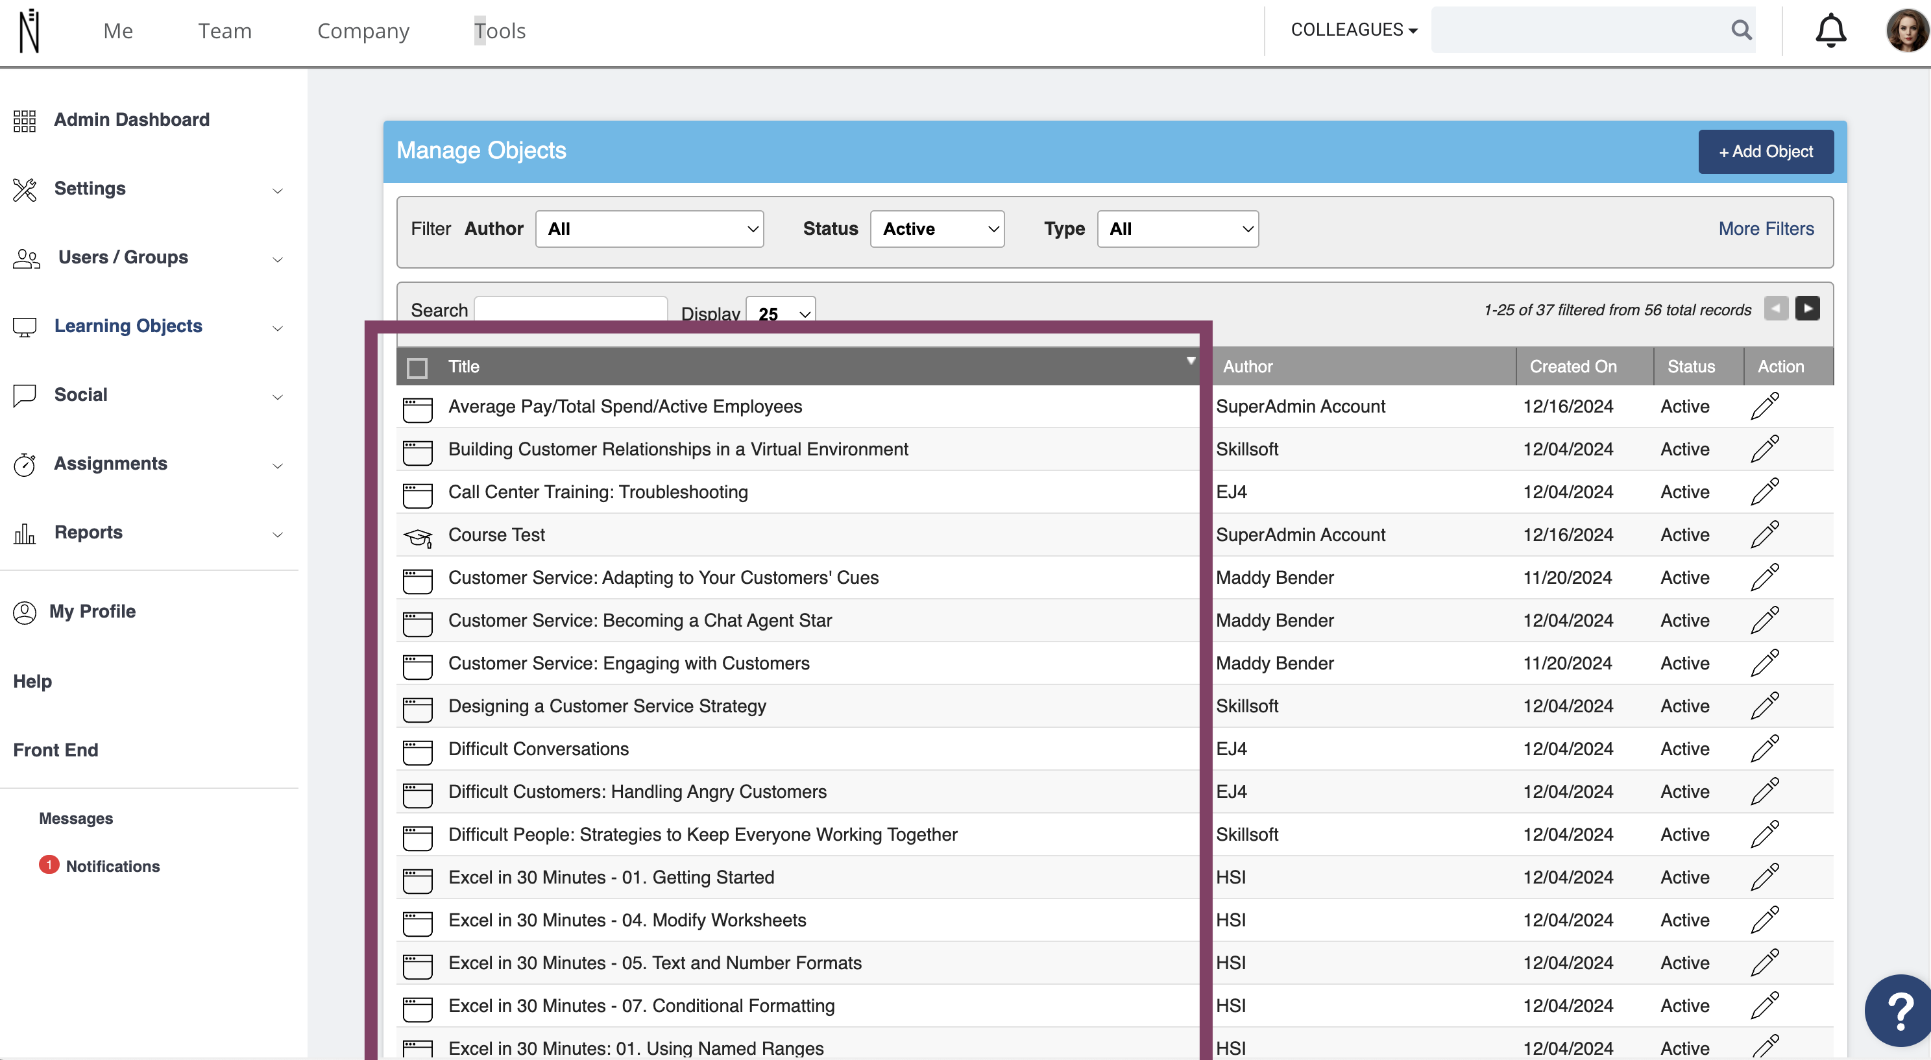Open the Team top menu

point(225,30)
